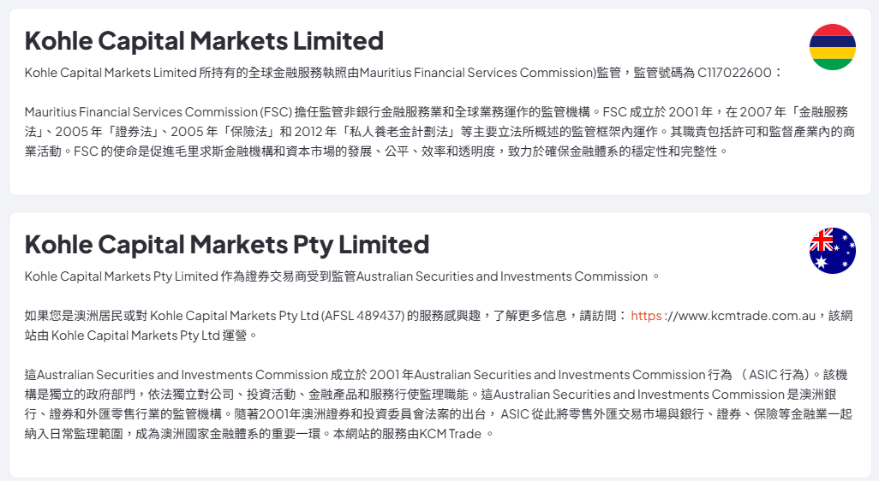Click the yellow stripe of Mauritius flag
The height and width of the screenshot is (481, 879).
click(x=833, y=53)
